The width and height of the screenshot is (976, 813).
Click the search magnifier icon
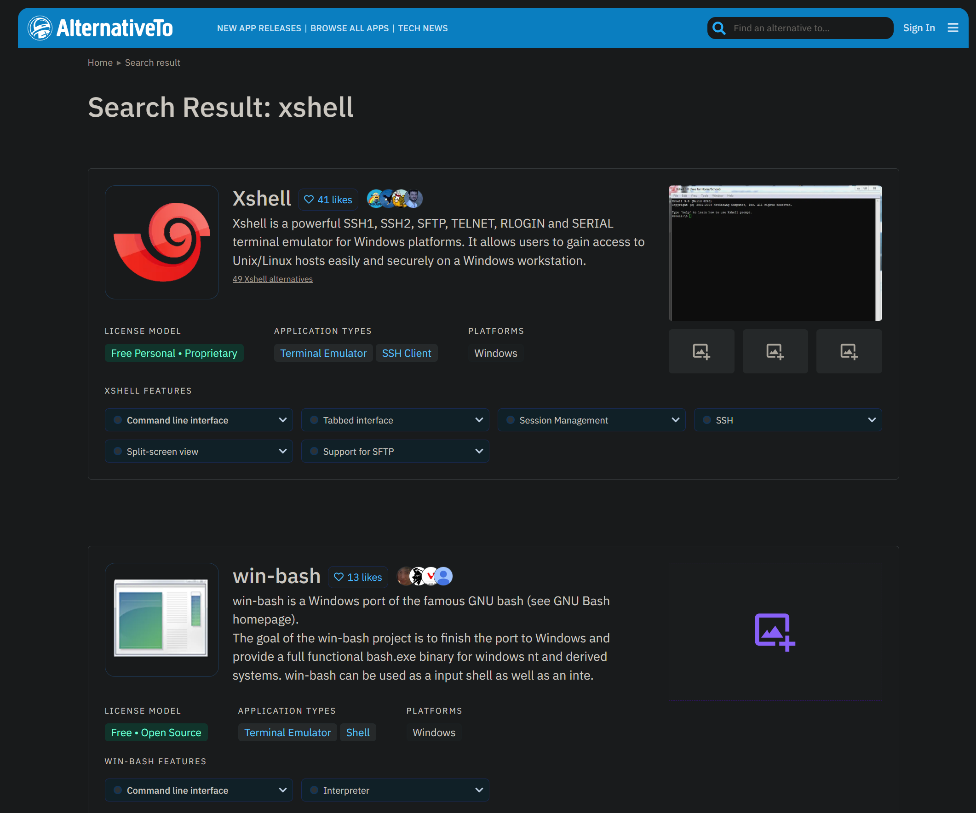718,28
